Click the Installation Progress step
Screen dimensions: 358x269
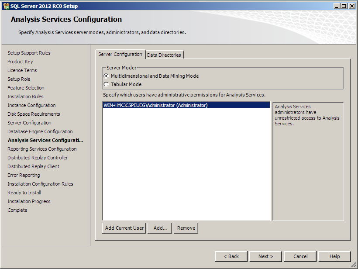coord(29,201)
